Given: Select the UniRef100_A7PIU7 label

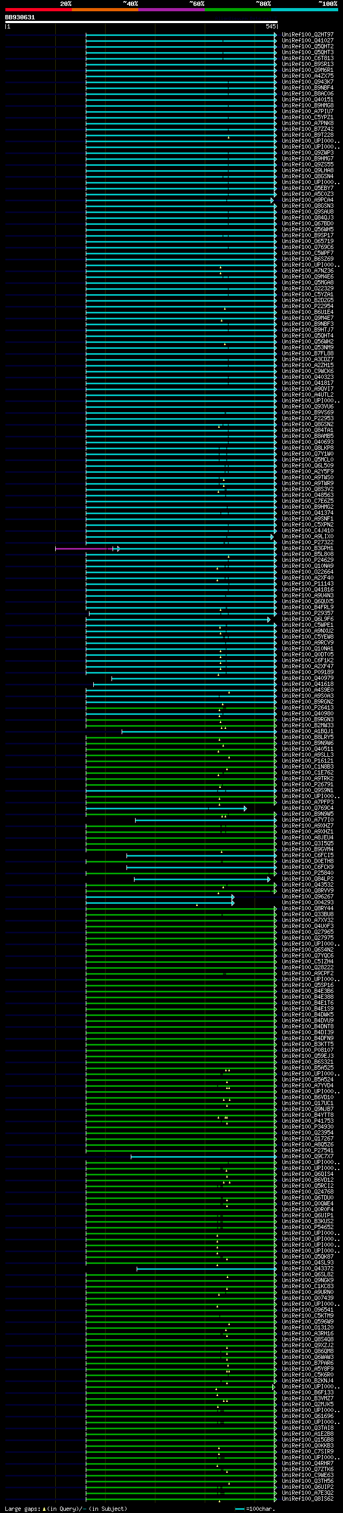Looking at the screenshot, I should [308, 112].
